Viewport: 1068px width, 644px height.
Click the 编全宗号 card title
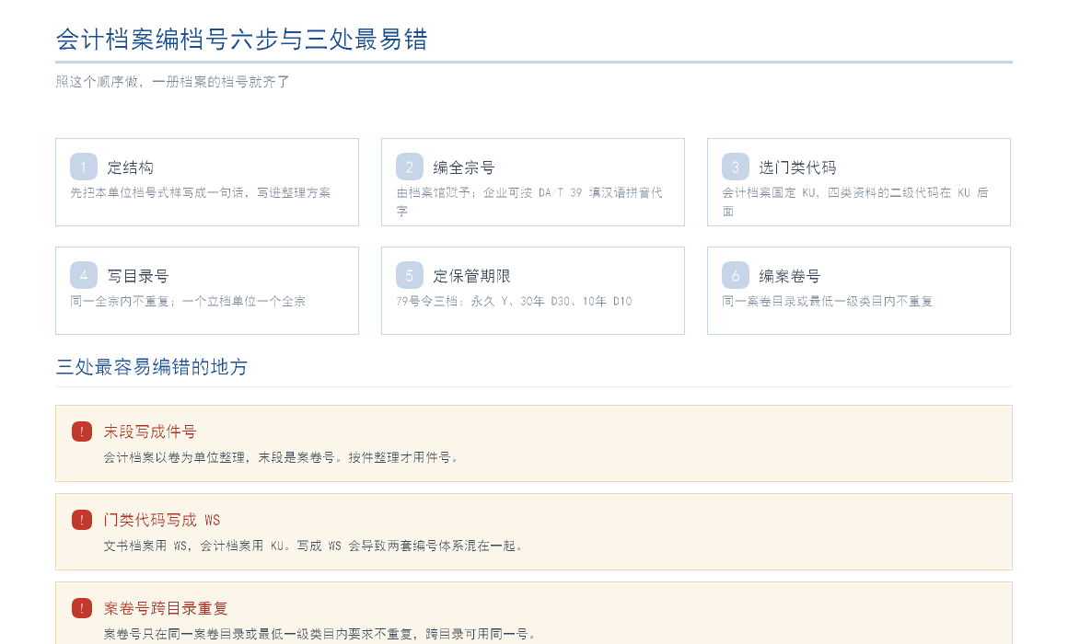(464, 167)
